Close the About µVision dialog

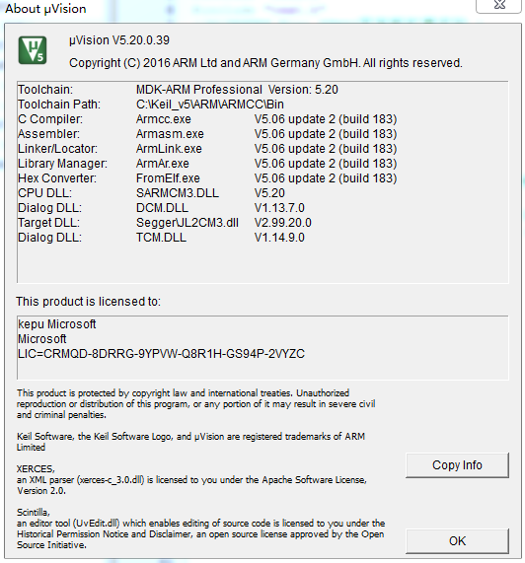tap(498, 5)
